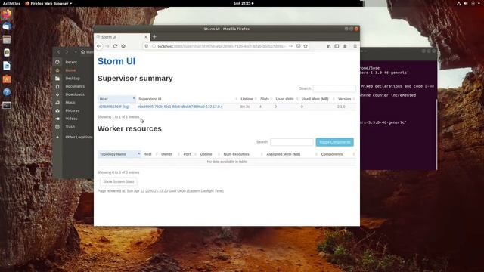Viewport: 484px width, 272px height.
Task: Open Firefox account icon in toolbar
Action: (345, 46)
